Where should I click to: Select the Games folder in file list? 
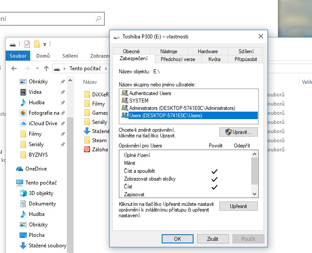[x=97, y=113]
